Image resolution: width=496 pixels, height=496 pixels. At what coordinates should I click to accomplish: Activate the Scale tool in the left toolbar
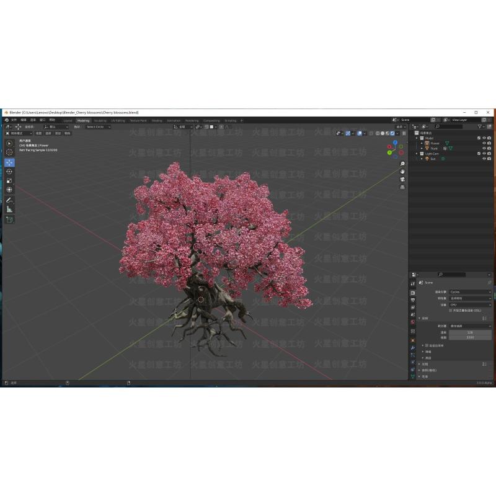[9, 180]
